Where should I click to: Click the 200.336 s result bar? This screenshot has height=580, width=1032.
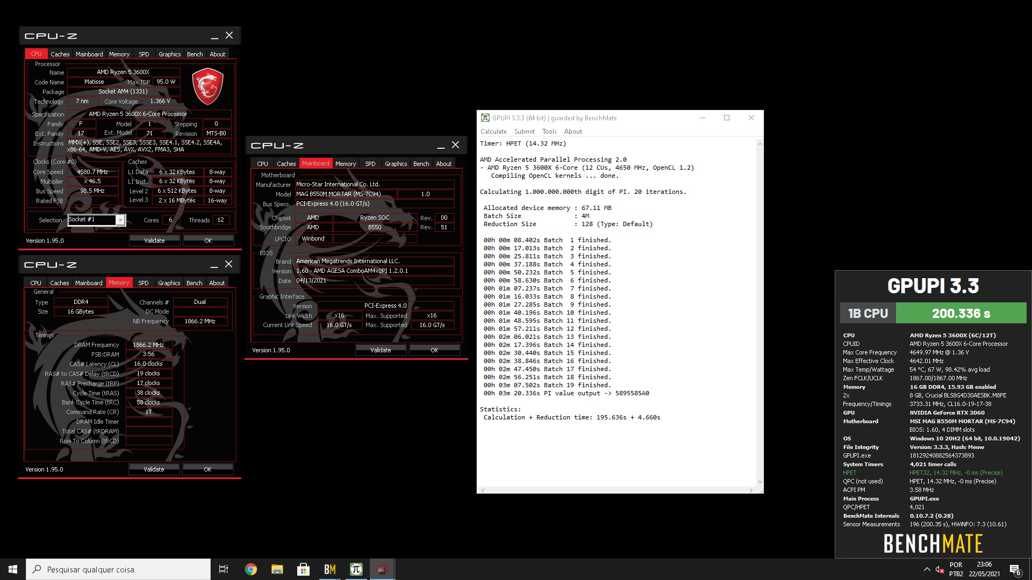tap(961, 313)
